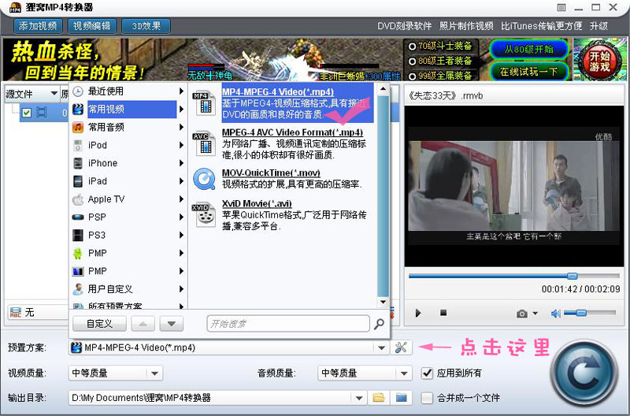Play the preview video
The height and width of the screenshot is (416, 630).
click(418, 313)
